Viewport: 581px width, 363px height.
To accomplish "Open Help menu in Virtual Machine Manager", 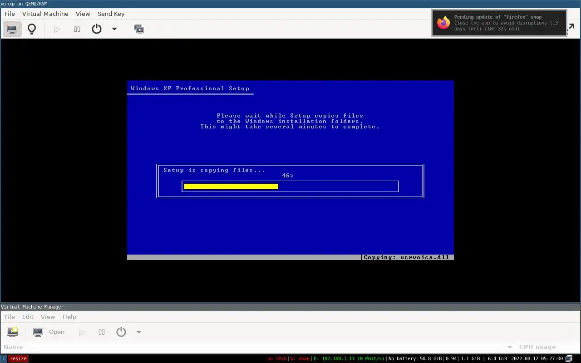I will point(69,317).
